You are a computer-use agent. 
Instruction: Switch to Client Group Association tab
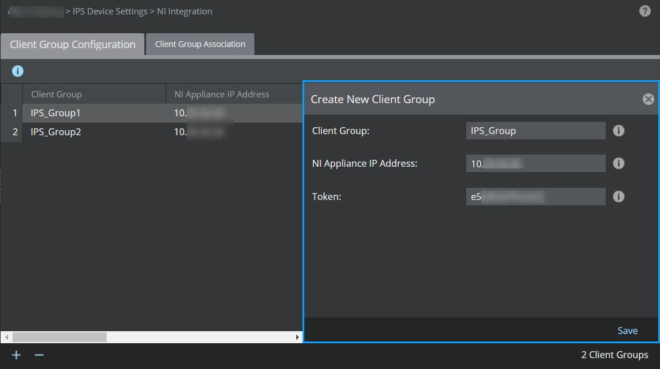coord(200,44)
